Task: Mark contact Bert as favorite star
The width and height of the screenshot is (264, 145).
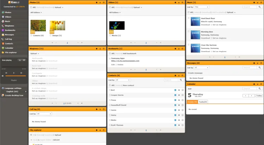Action: tap(179, 90)
